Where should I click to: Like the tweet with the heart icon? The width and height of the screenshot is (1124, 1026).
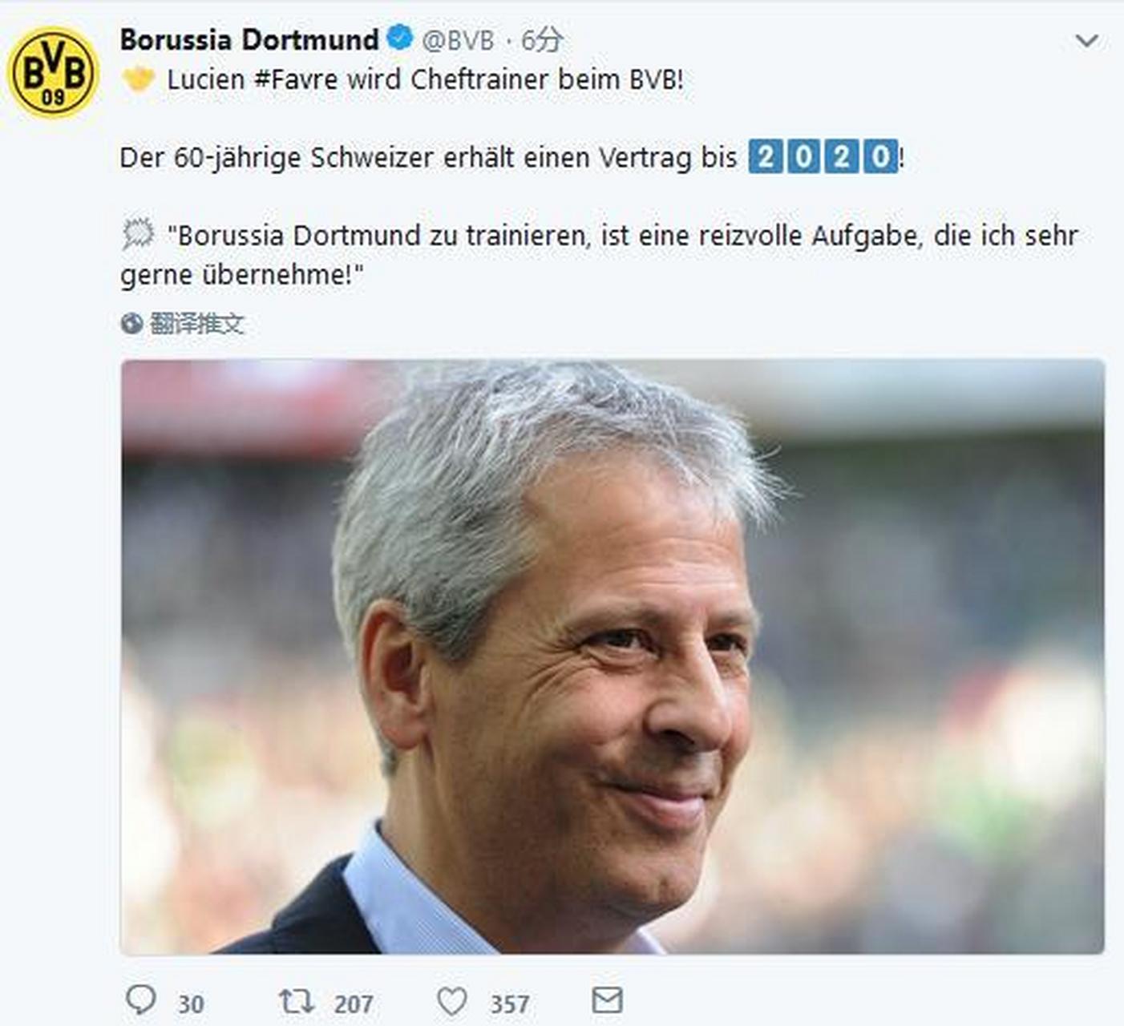coord(452,1002)
